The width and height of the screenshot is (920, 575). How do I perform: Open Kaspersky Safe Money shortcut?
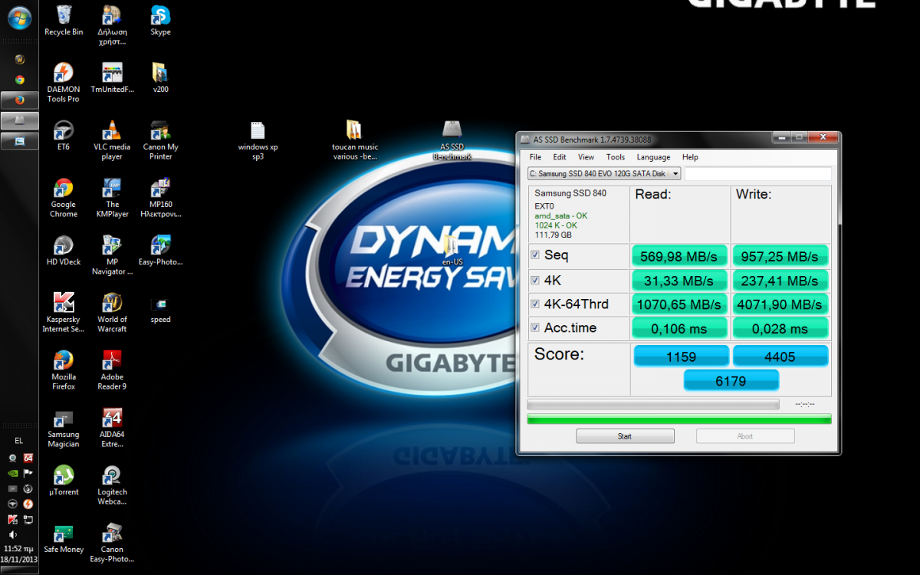tap(64, 538)
